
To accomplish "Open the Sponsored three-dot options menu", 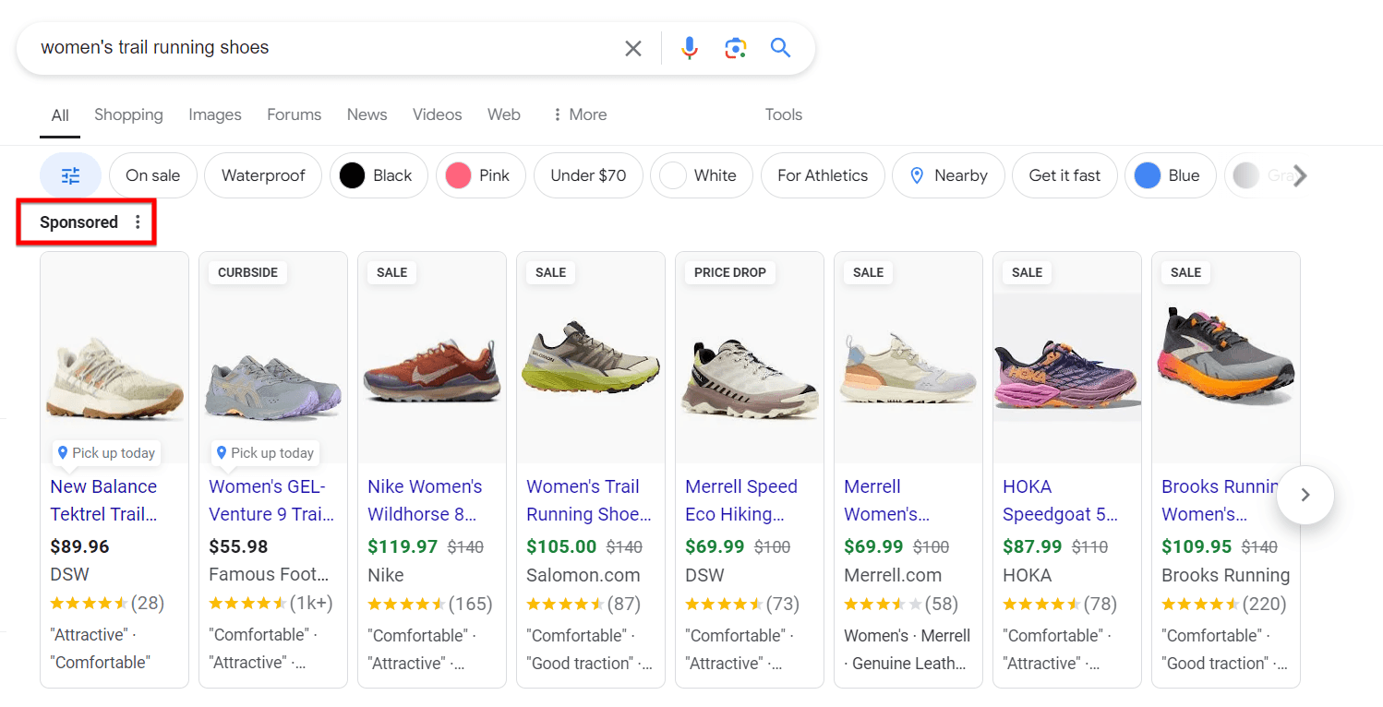I will (138, 222).
